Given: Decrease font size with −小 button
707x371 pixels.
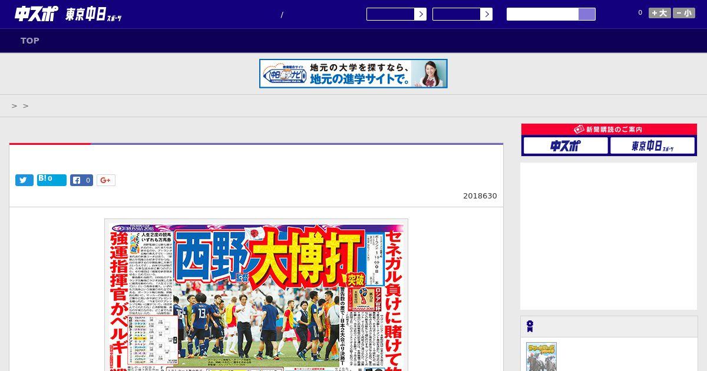Looking at the screenshot, I should pos(684,13).
